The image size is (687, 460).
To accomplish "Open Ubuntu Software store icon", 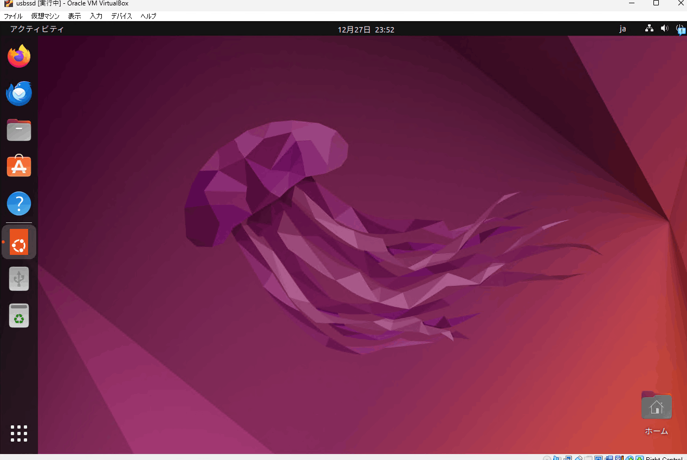I will tap(19, 166).
